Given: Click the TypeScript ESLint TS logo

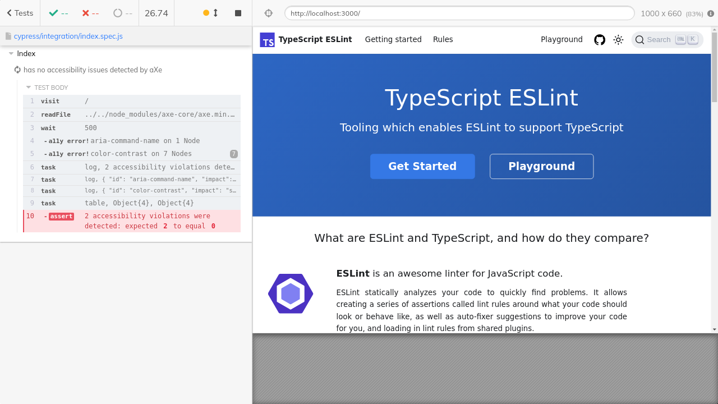Looking at the screenshot, I should (267, 40).
